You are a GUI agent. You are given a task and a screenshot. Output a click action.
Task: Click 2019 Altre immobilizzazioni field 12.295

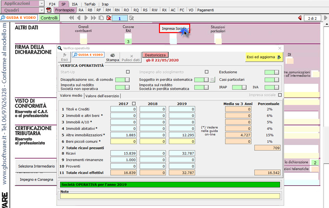(x=182, y=135)
